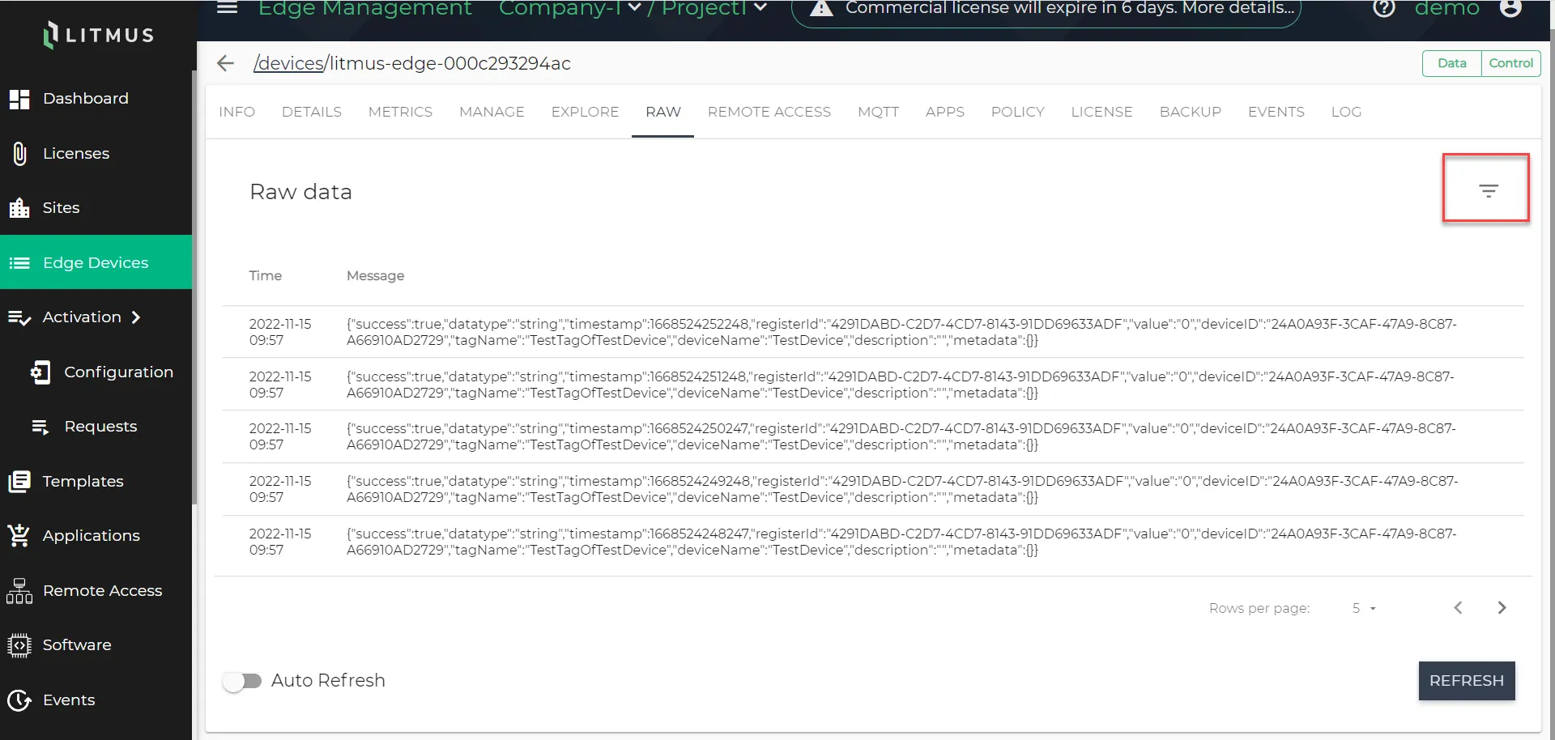Image resolution: width=1555 pixels, height=740 pixels.
Task: Click the license warning triangle icon
Action: (x=821, y=8)
